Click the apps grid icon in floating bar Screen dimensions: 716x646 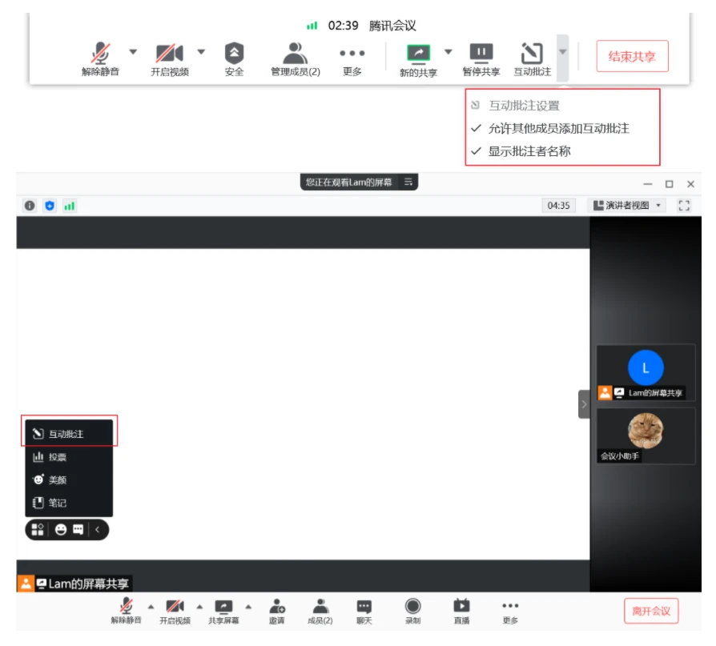click(38, 530)
